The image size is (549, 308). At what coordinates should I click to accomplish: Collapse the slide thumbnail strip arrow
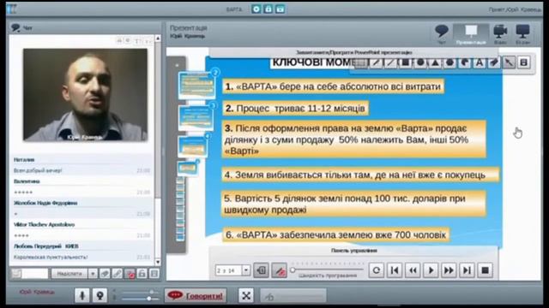tap(177, 65)
